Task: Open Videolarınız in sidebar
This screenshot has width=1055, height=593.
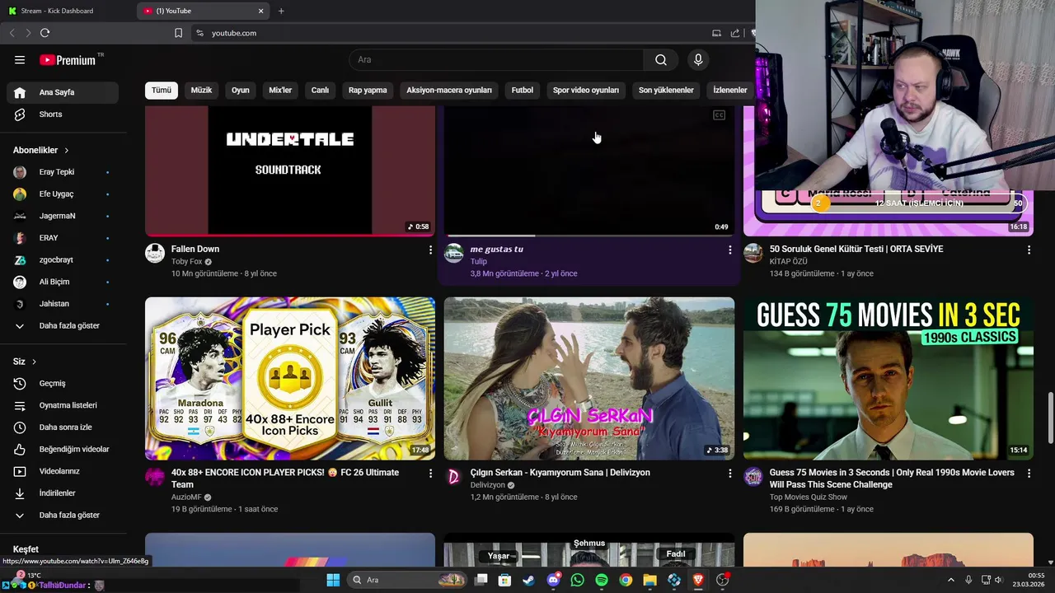Action: (x=63, y=471)
